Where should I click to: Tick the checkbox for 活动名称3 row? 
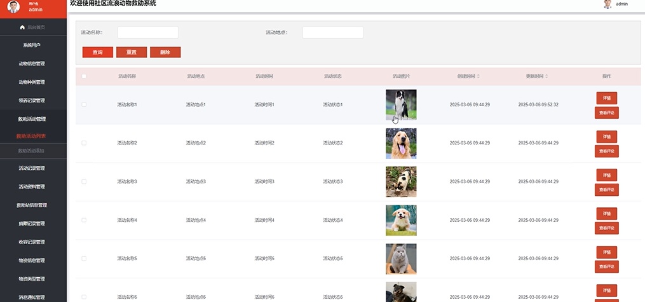pyautogui.click(x=84, y=181)
